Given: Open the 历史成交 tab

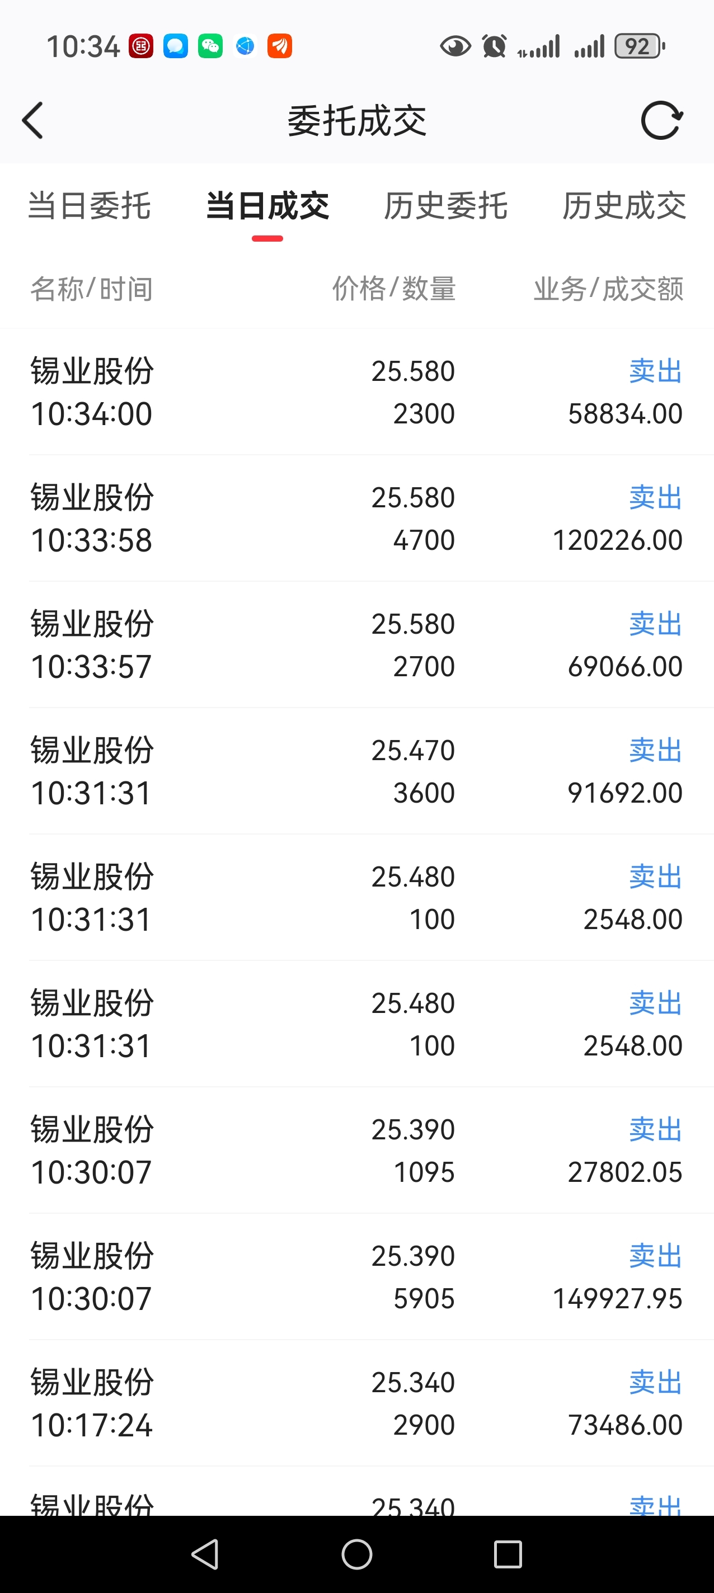Looking at the screenshot, I should (624, 206).
